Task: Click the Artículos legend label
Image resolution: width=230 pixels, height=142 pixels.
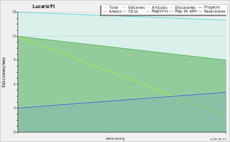Action: point(159,8)
